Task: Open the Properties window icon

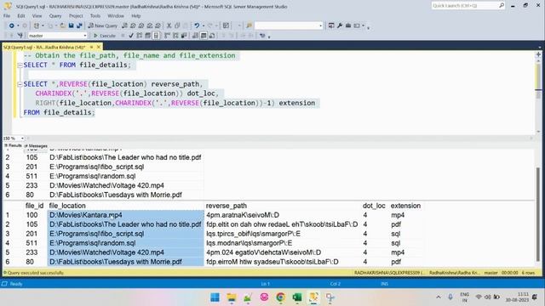Action: [x=331, y=25]
